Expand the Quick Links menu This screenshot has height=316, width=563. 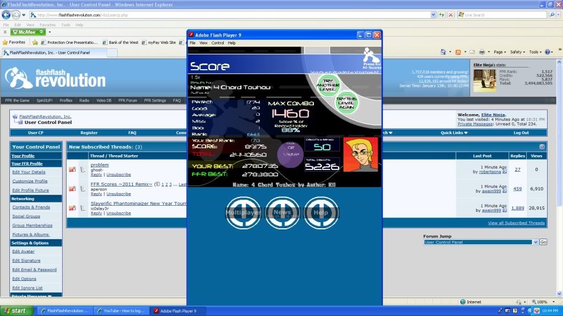[454, 132]
